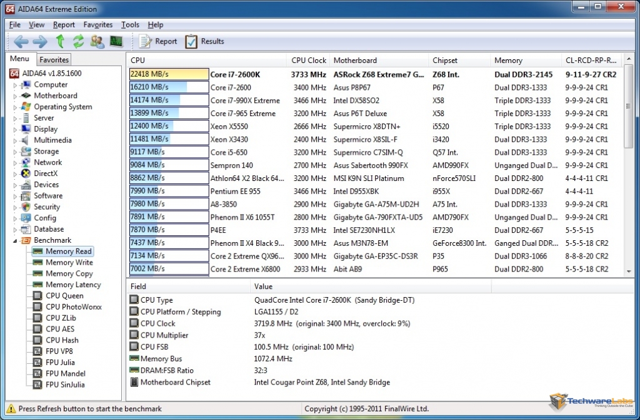Open the Help menu

click(156, 25)
